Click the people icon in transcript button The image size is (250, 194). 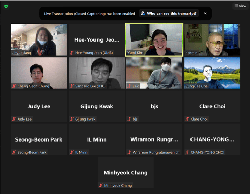[x=143, y=13]
